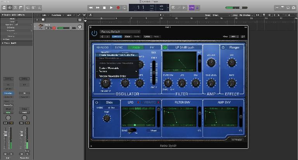Solo the Inst 1 track
Image resolution: width=298 pixels, height=160 pixels.
pyautogui.click(x=50, y=28)
